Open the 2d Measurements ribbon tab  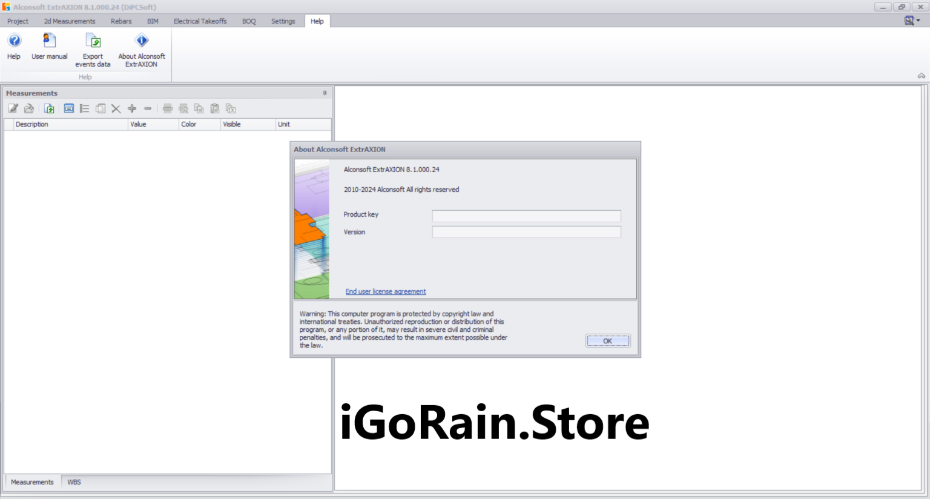coord(70,21)
